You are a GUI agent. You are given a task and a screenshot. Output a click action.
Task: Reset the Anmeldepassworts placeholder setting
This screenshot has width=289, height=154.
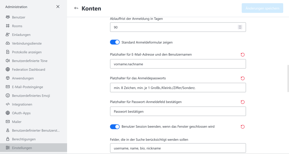pyautogui.click(x=242, y=78)
